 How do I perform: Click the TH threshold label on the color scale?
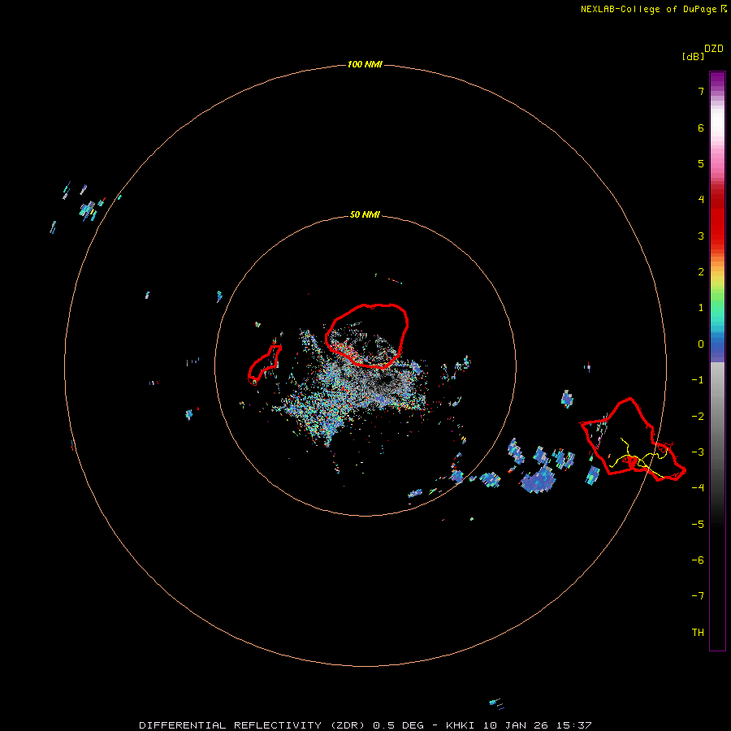[698, 633]
